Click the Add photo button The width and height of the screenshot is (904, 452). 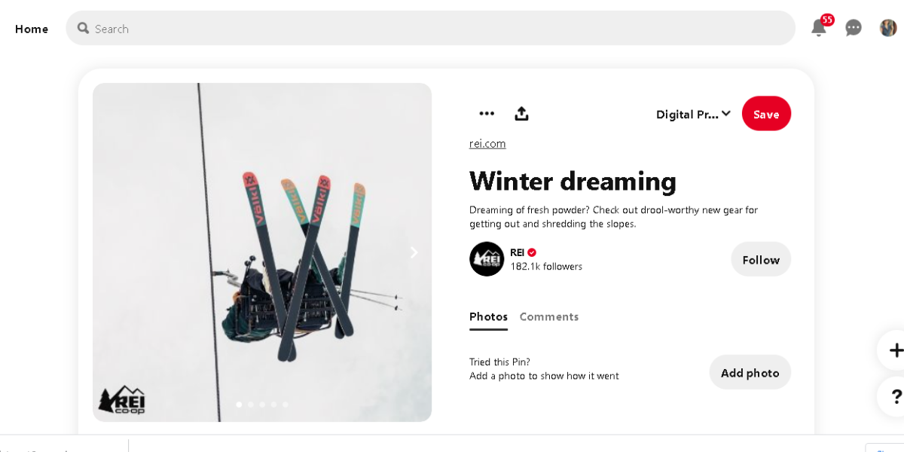click(750, 372)
